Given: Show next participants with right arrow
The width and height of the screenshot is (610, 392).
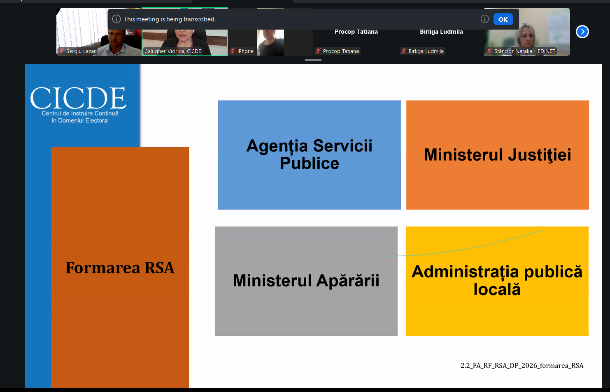Looking at the screenshot, I should click(582, 32).
